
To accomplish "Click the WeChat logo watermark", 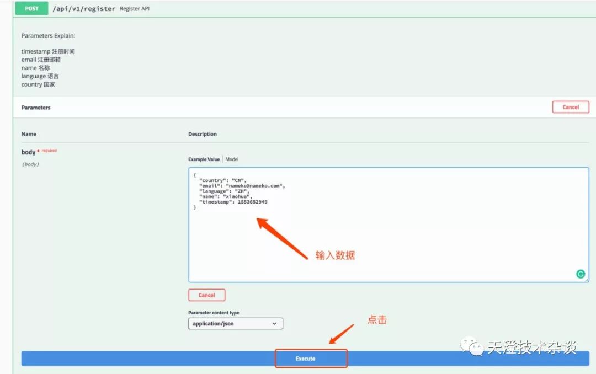I will [472, 346].
